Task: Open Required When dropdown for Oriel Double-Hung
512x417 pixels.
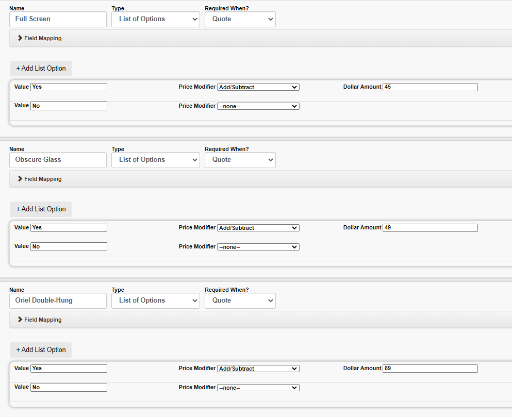Action: [240, 301]
